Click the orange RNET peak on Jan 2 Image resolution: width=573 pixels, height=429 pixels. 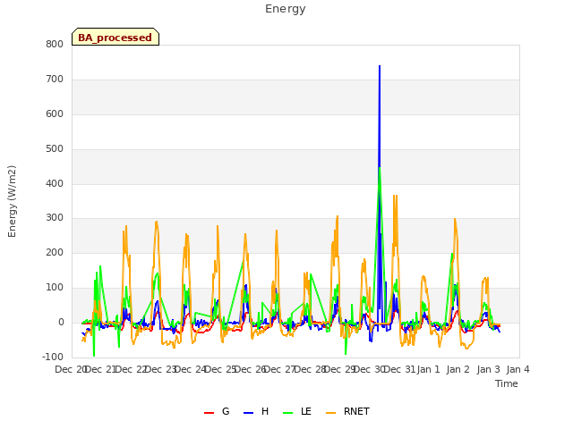point(455,219)
